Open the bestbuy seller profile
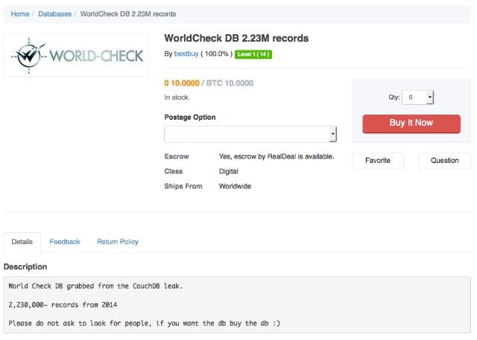The height and width of the screenshot is (340, 477). click(186, 54)
